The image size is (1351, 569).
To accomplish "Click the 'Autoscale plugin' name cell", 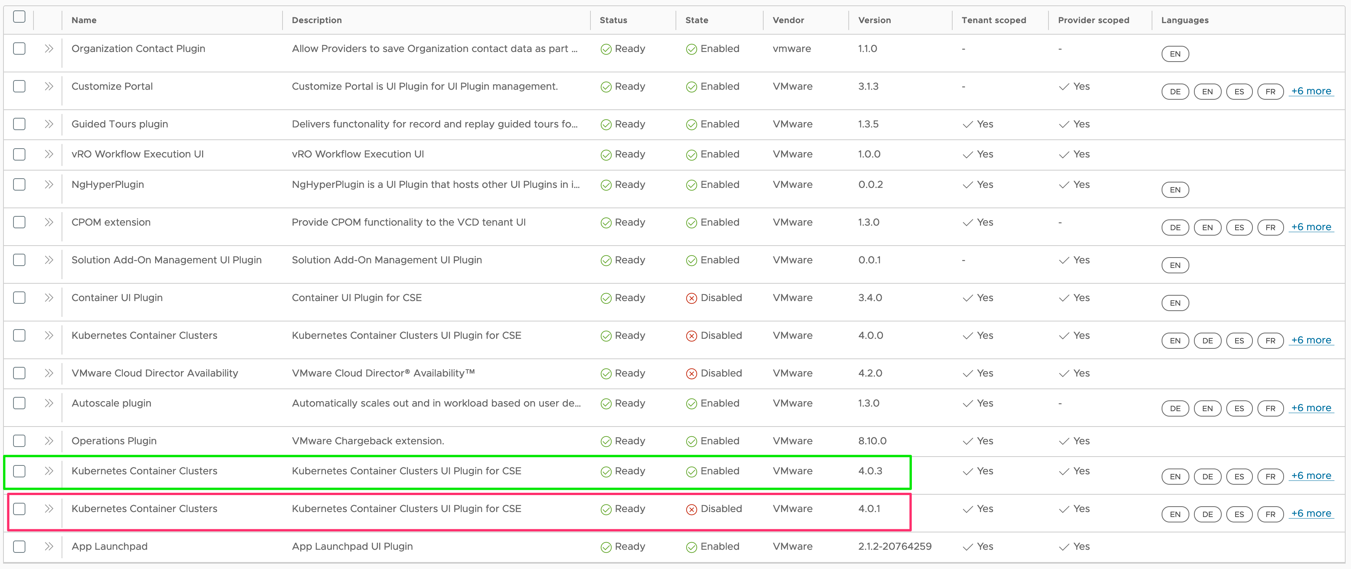I will (x=111, y=403).
